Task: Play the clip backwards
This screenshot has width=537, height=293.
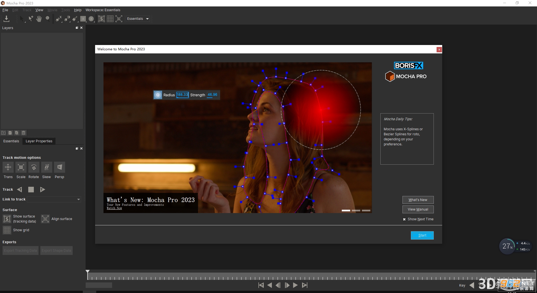Action: coord(270,285)
